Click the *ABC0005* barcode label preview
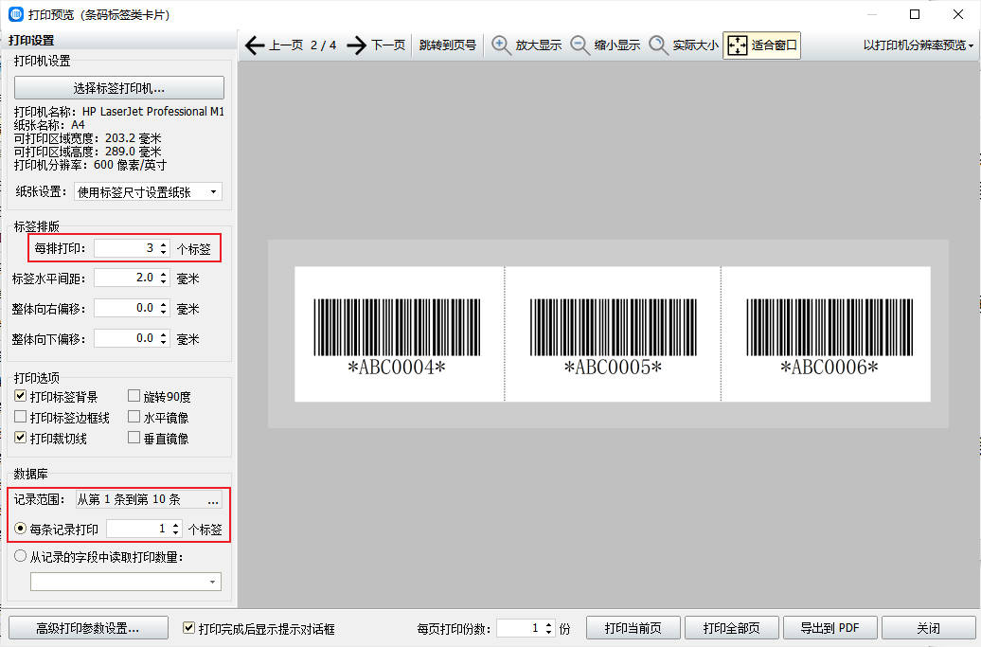981x647 pixels. [614, 334]
